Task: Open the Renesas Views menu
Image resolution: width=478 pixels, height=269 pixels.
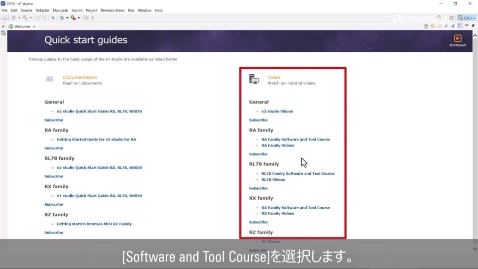Action: (113, 10)
